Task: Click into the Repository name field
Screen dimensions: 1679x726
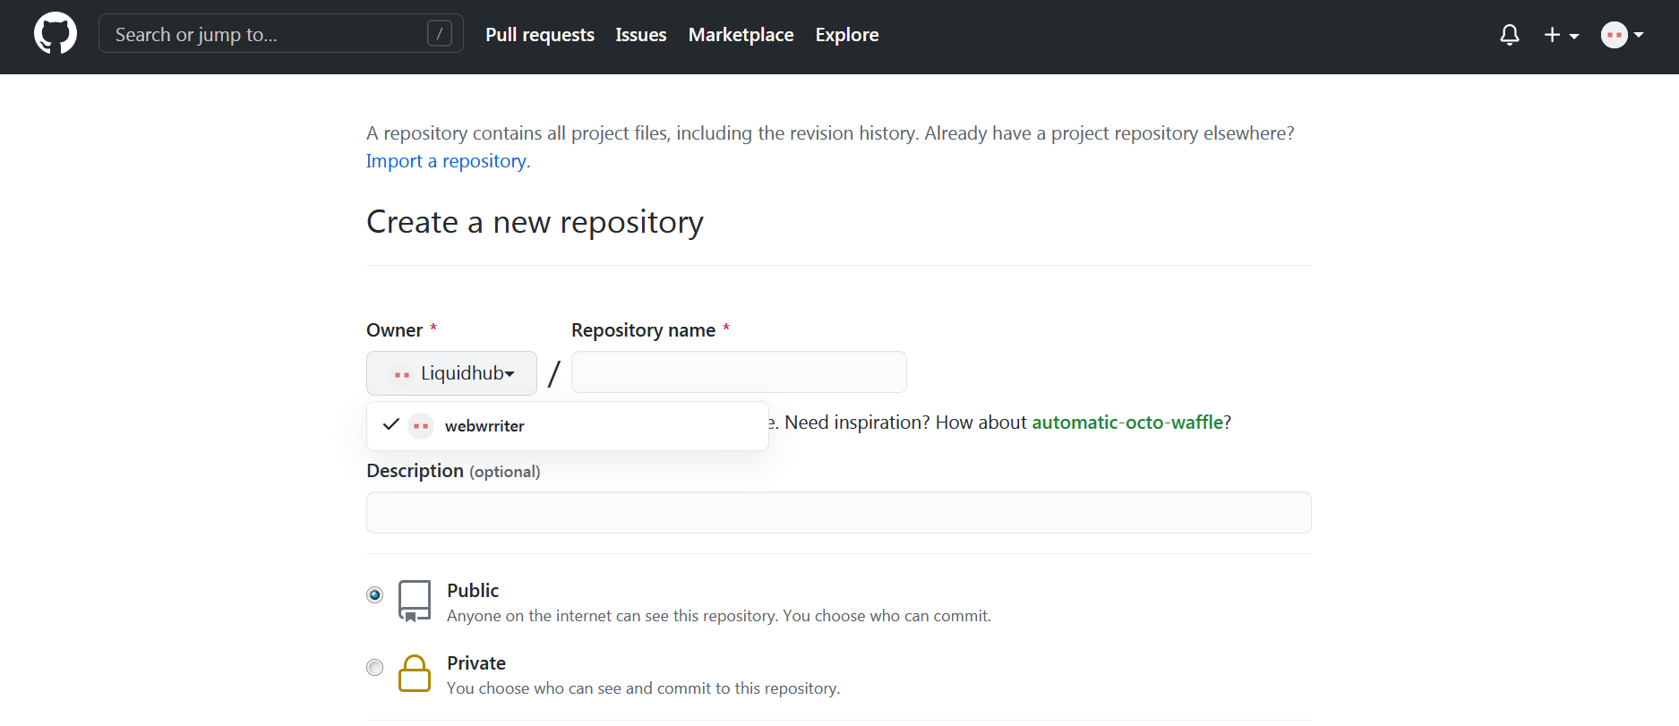Action: (739, 372)
